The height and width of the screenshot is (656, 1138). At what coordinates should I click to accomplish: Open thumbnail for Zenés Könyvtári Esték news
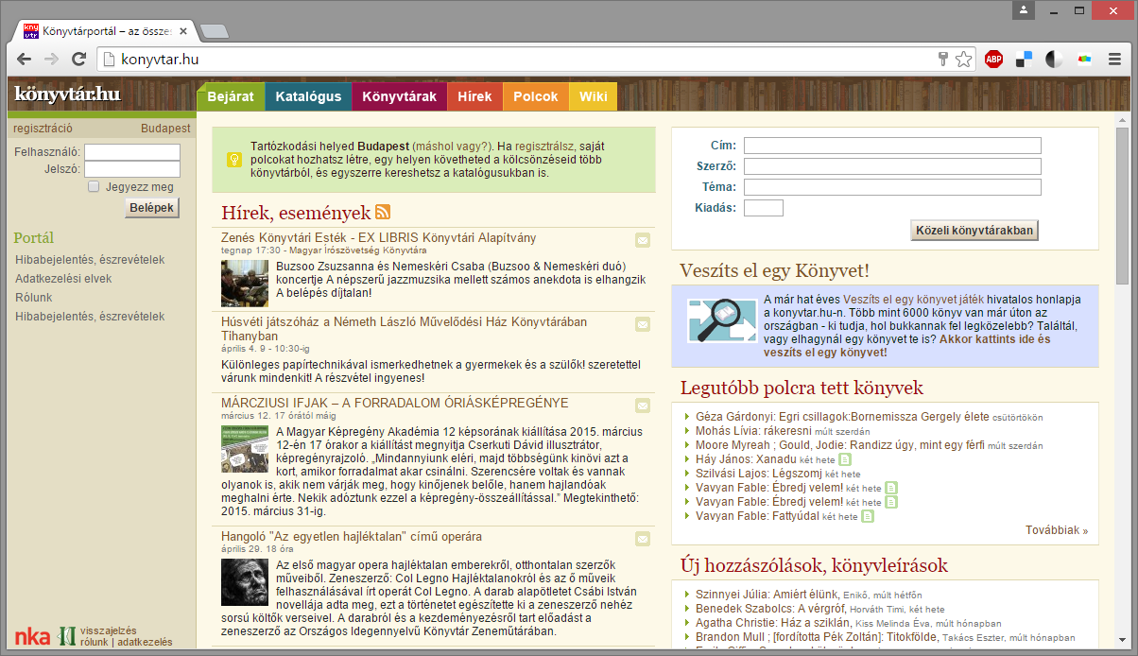(x=245, y=284)
